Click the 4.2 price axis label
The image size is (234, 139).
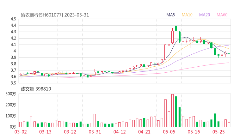pyautogui.click(x=13, y=38)
